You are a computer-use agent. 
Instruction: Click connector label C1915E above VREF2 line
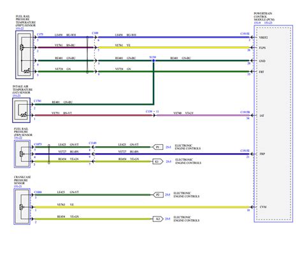click(x=245, y=34)
